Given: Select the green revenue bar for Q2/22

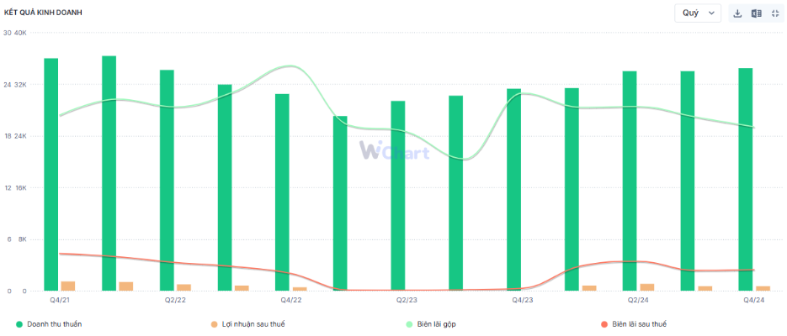Looking at the screenshot, I should coord(167,180).
